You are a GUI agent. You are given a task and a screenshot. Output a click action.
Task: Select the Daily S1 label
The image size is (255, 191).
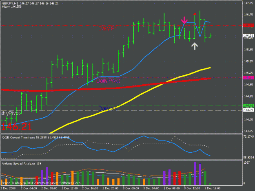(x=108, y=109)
